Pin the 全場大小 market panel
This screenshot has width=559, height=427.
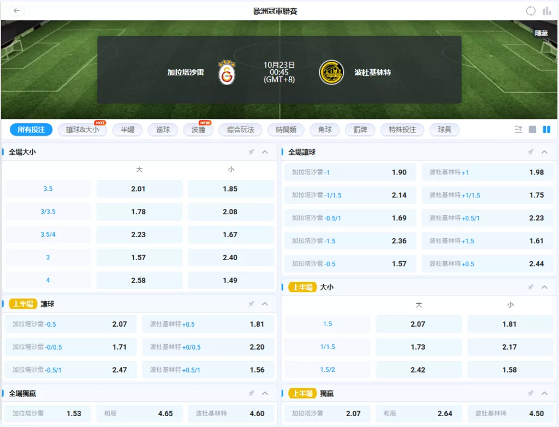(x=251, y=152)
